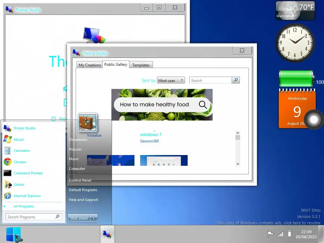Open the Shut down options arrow
The width and height of the screenshot is (324, 243).
tap(94, 218)
